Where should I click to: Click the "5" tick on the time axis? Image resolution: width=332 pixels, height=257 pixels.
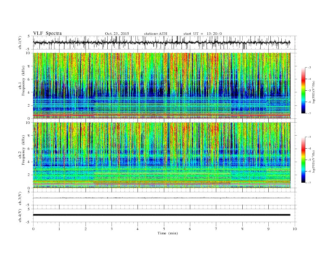pos(164,229)
